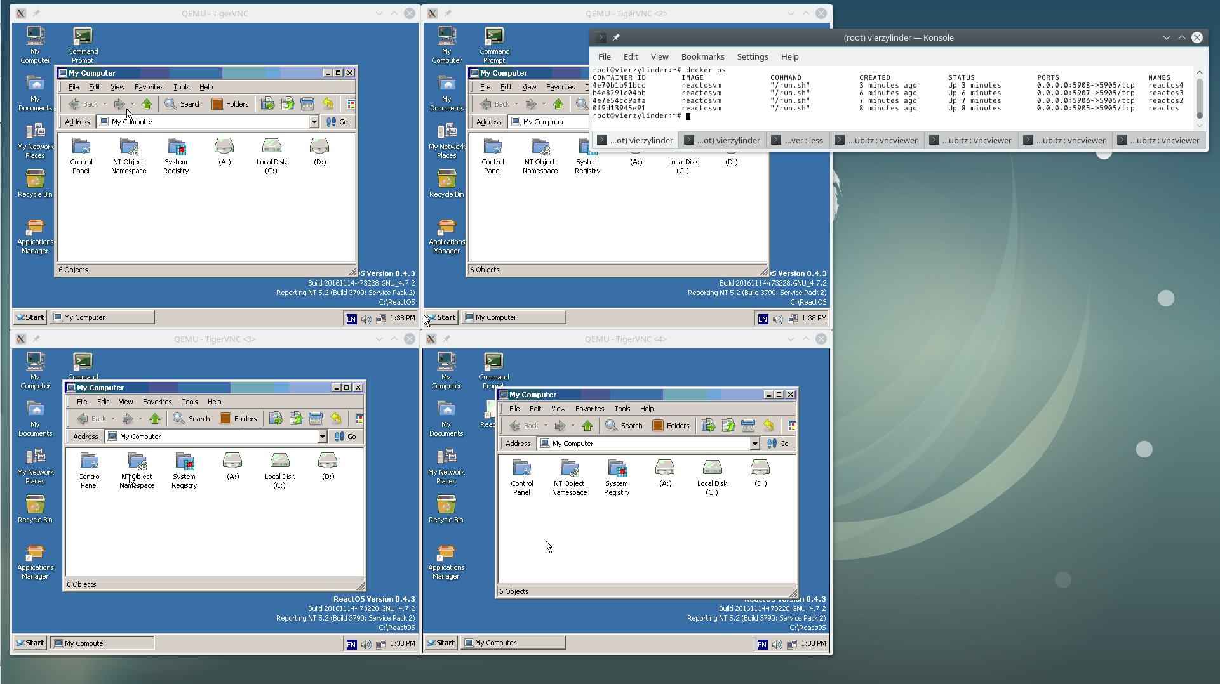Open Favorites menu in first VNC window
This screenshot has height=684, width=1220.
coord(149,87)
